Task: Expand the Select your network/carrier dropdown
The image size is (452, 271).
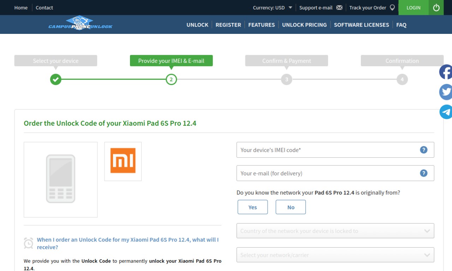Action: point(335,255)
